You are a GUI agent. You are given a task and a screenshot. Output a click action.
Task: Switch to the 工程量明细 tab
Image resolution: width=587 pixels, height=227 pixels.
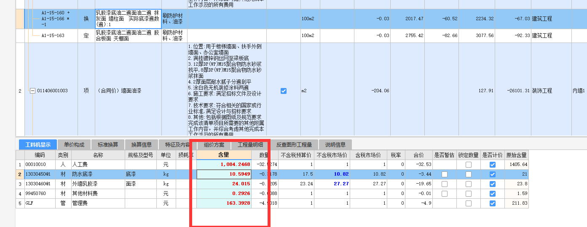click(250, 144)
